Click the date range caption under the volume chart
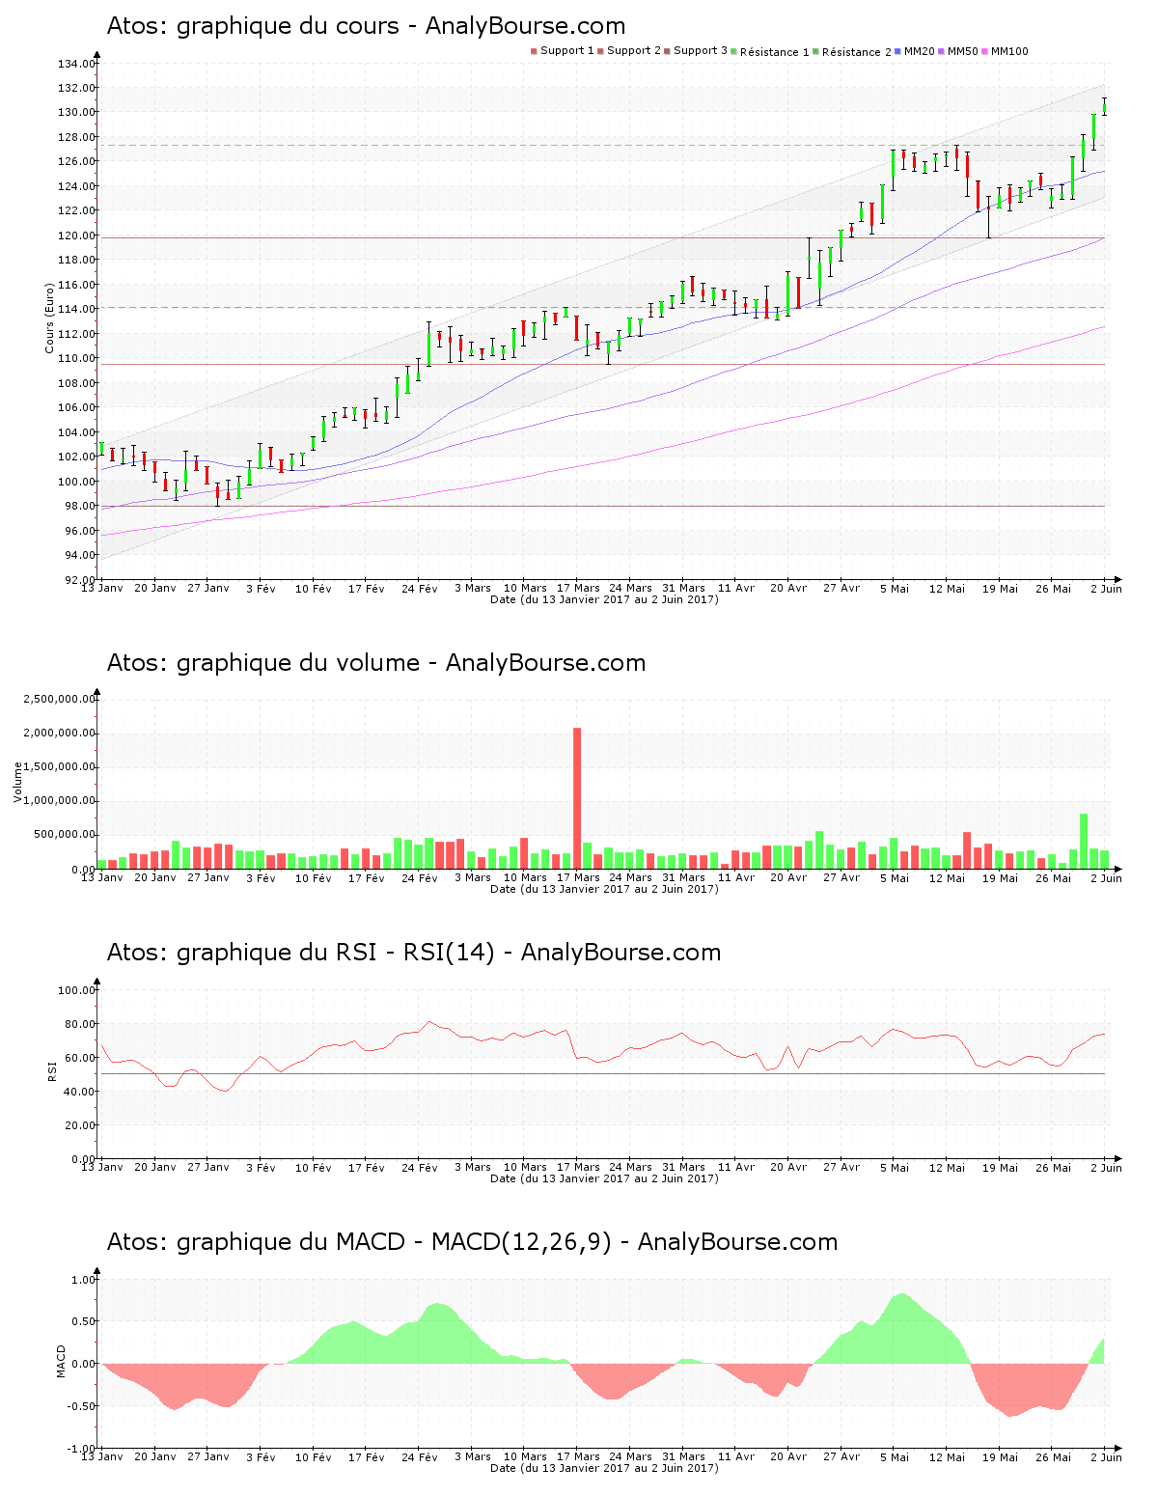Screen dimensions: 1158x1496 pos(604,889)
